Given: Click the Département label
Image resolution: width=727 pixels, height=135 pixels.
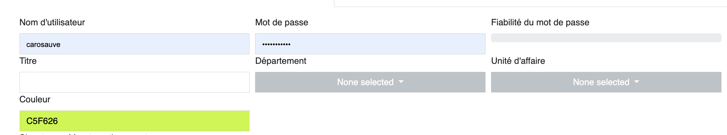Looking at the screenshot, I should 281,61.
